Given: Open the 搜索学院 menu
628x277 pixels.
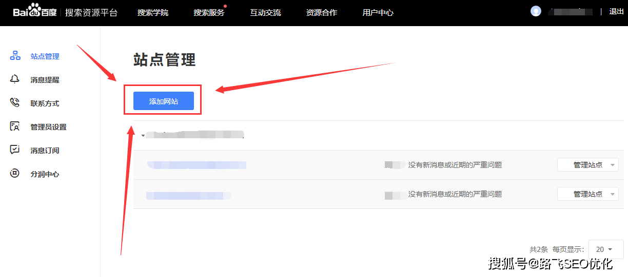Looking at the screenshot, I should [152, 12].
